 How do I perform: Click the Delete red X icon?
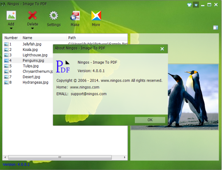[32, 16]
